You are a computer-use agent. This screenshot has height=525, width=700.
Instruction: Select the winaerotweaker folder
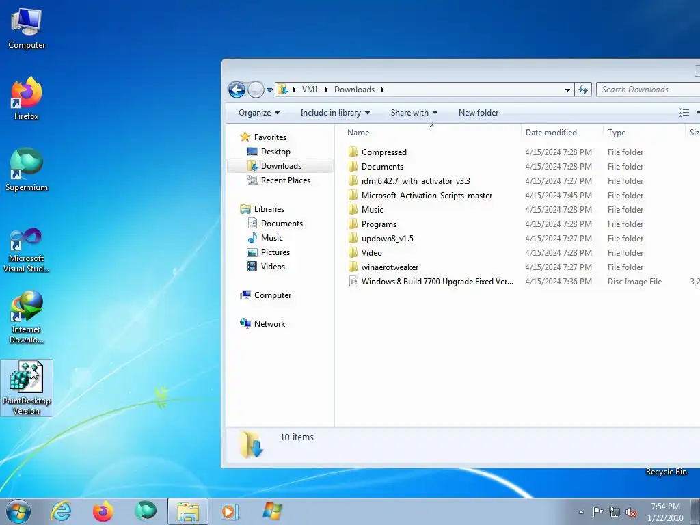click(x=390, y=267)
